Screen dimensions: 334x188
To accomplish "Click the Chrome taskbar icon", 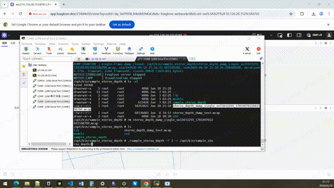I will 146,183.
